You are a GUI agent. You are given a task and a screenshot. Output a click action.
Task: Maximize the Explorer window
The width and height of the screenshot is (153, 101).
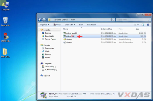143,15
